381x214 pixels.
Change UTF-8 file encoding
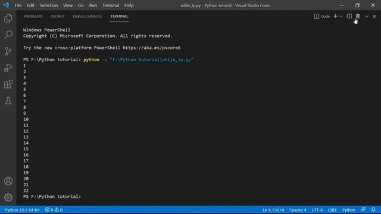pyautogui.click(x=317, y=210)
